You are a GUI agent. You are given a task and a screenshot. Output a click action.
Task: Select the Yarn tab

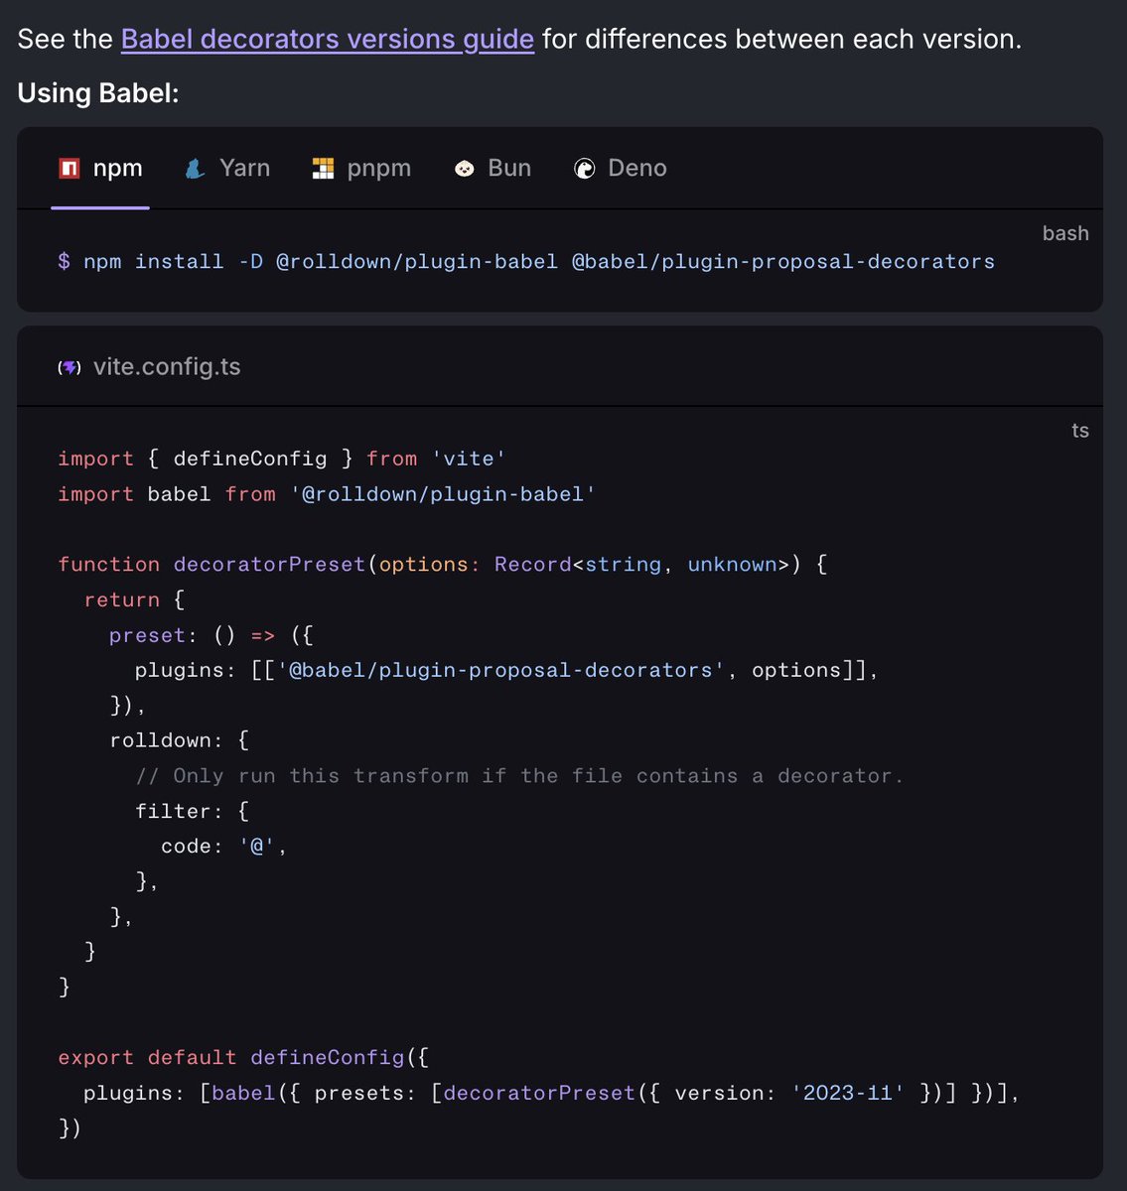pyautogui.click(x=227, y=169)
